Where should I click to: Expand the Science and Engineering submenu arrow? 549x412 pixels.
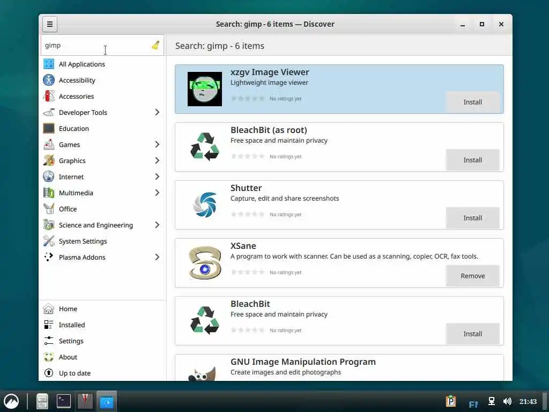click(157, 225)
